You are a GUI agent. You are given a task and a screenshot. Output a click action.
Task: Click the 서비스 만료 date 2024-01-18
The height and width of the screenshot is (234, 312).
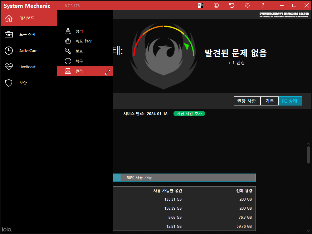(157, 114)
